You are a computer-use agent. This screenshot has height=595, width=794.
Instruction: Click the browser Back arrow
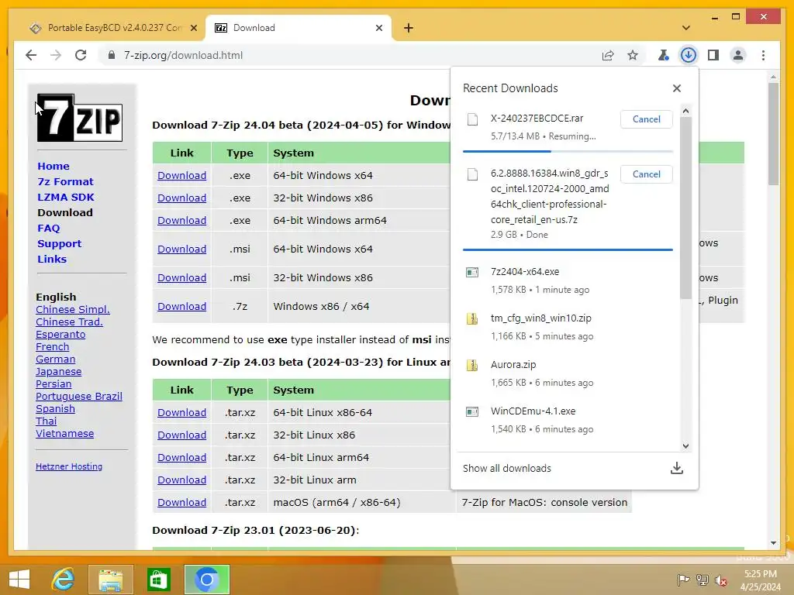pyautogui.click(x=31, y=55)
